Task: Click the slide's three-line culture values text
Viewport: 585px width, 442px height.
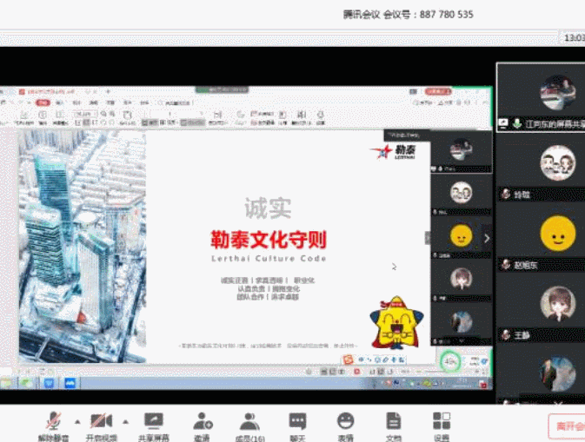Action: click(268, 288)
